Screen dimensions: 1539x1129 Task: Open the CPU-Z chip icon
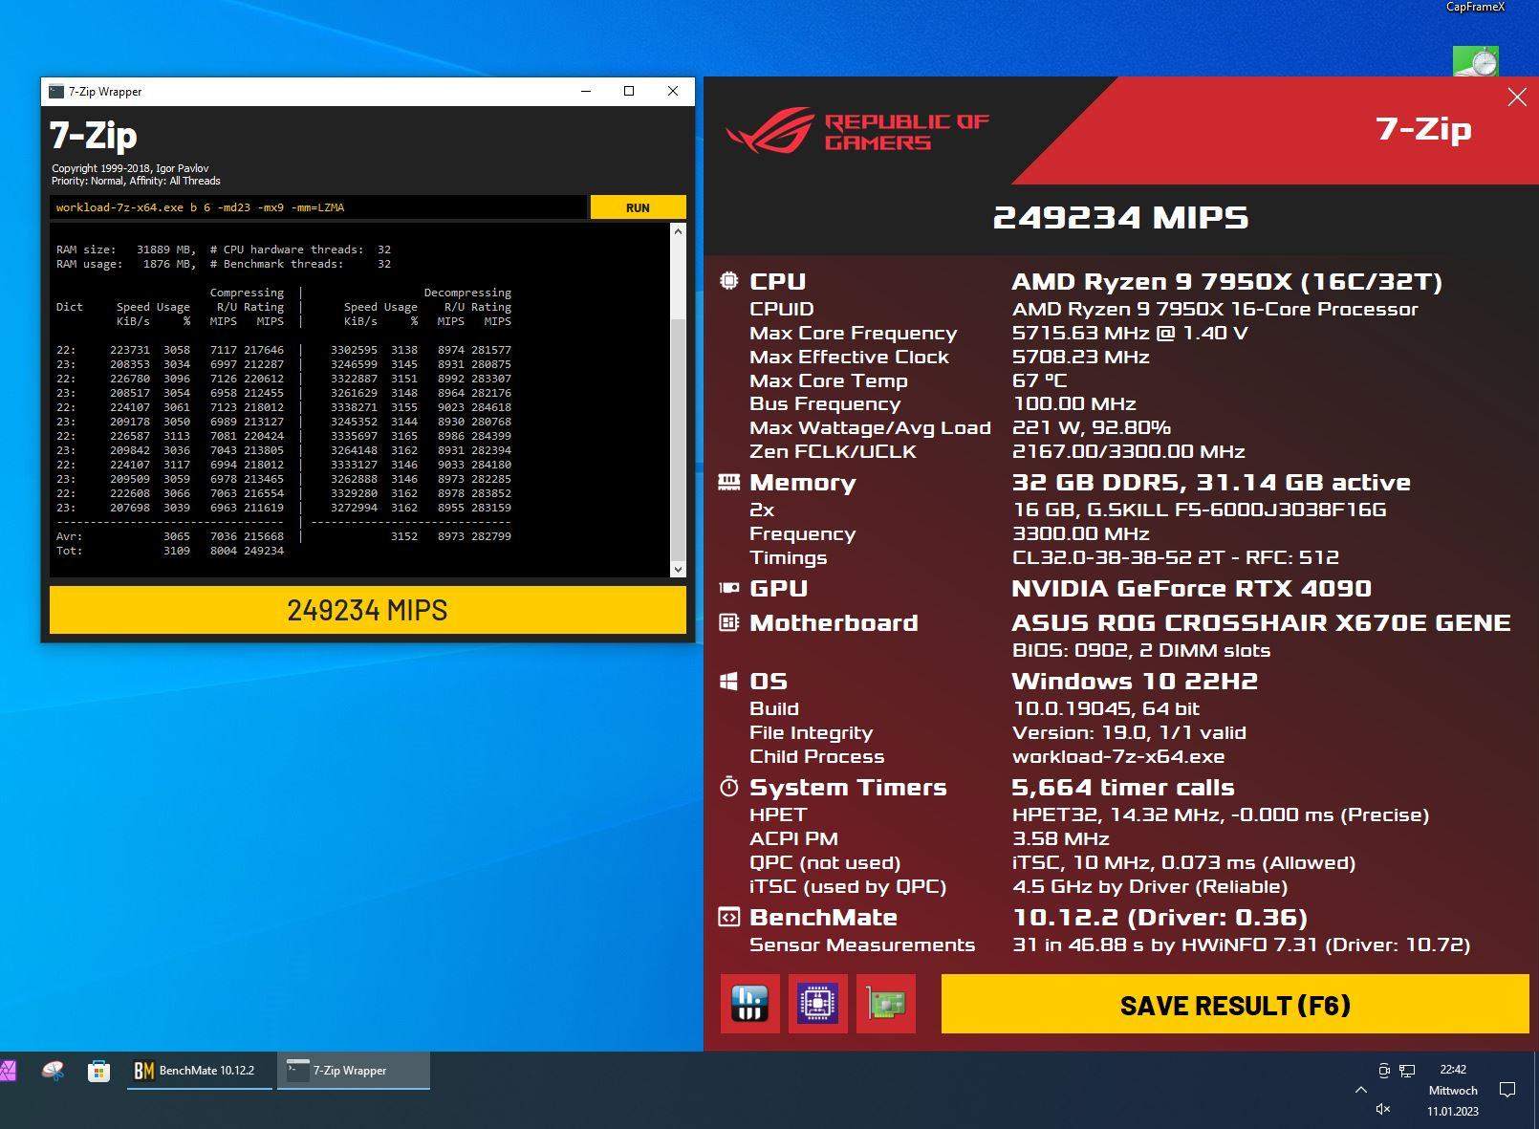(817, 1004)
